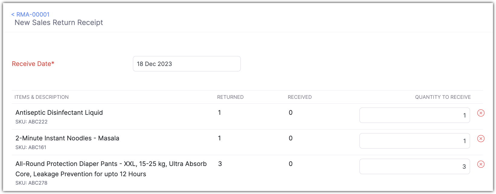This screenshot has width=496, height=194.
Task: Click the Receive Date label
Action: click(x=33, y=64)
